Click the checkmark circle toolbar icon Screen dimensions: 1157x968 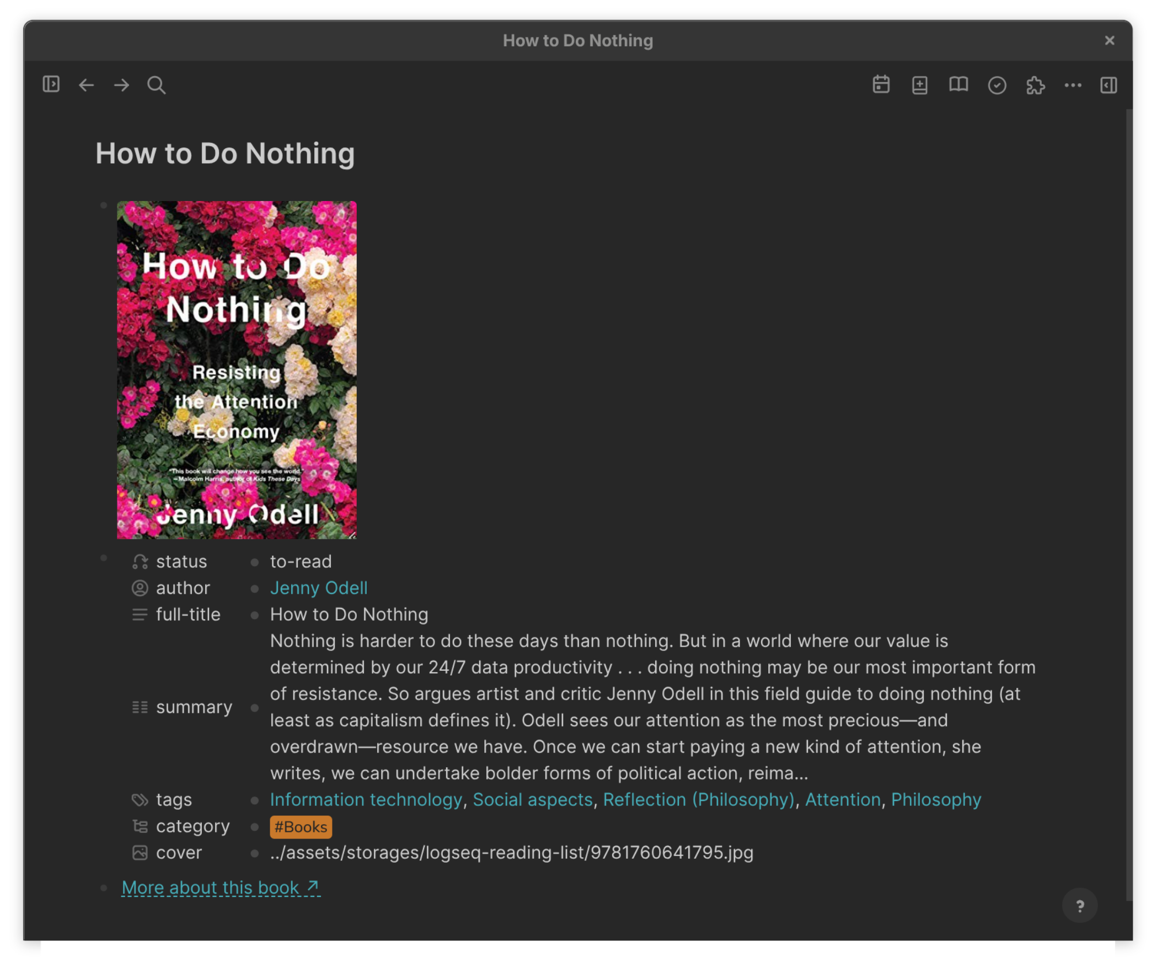(x=997, y=85)
